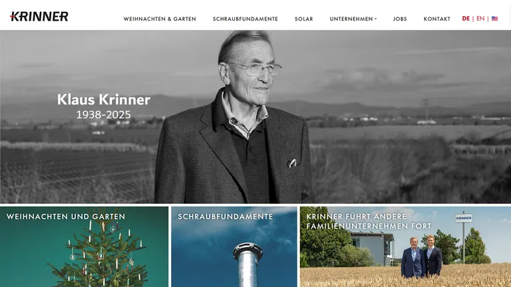Expand the Unternehmen dropdown menu
The image size is (511, 287).
[x=353, y=19]
